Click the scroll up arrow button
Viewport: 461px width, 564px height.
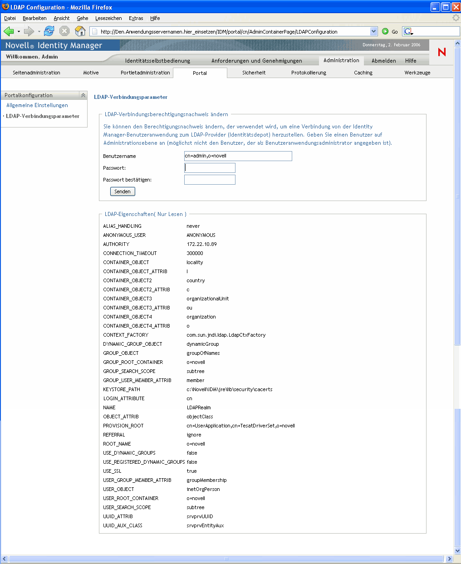coord(457,43)
